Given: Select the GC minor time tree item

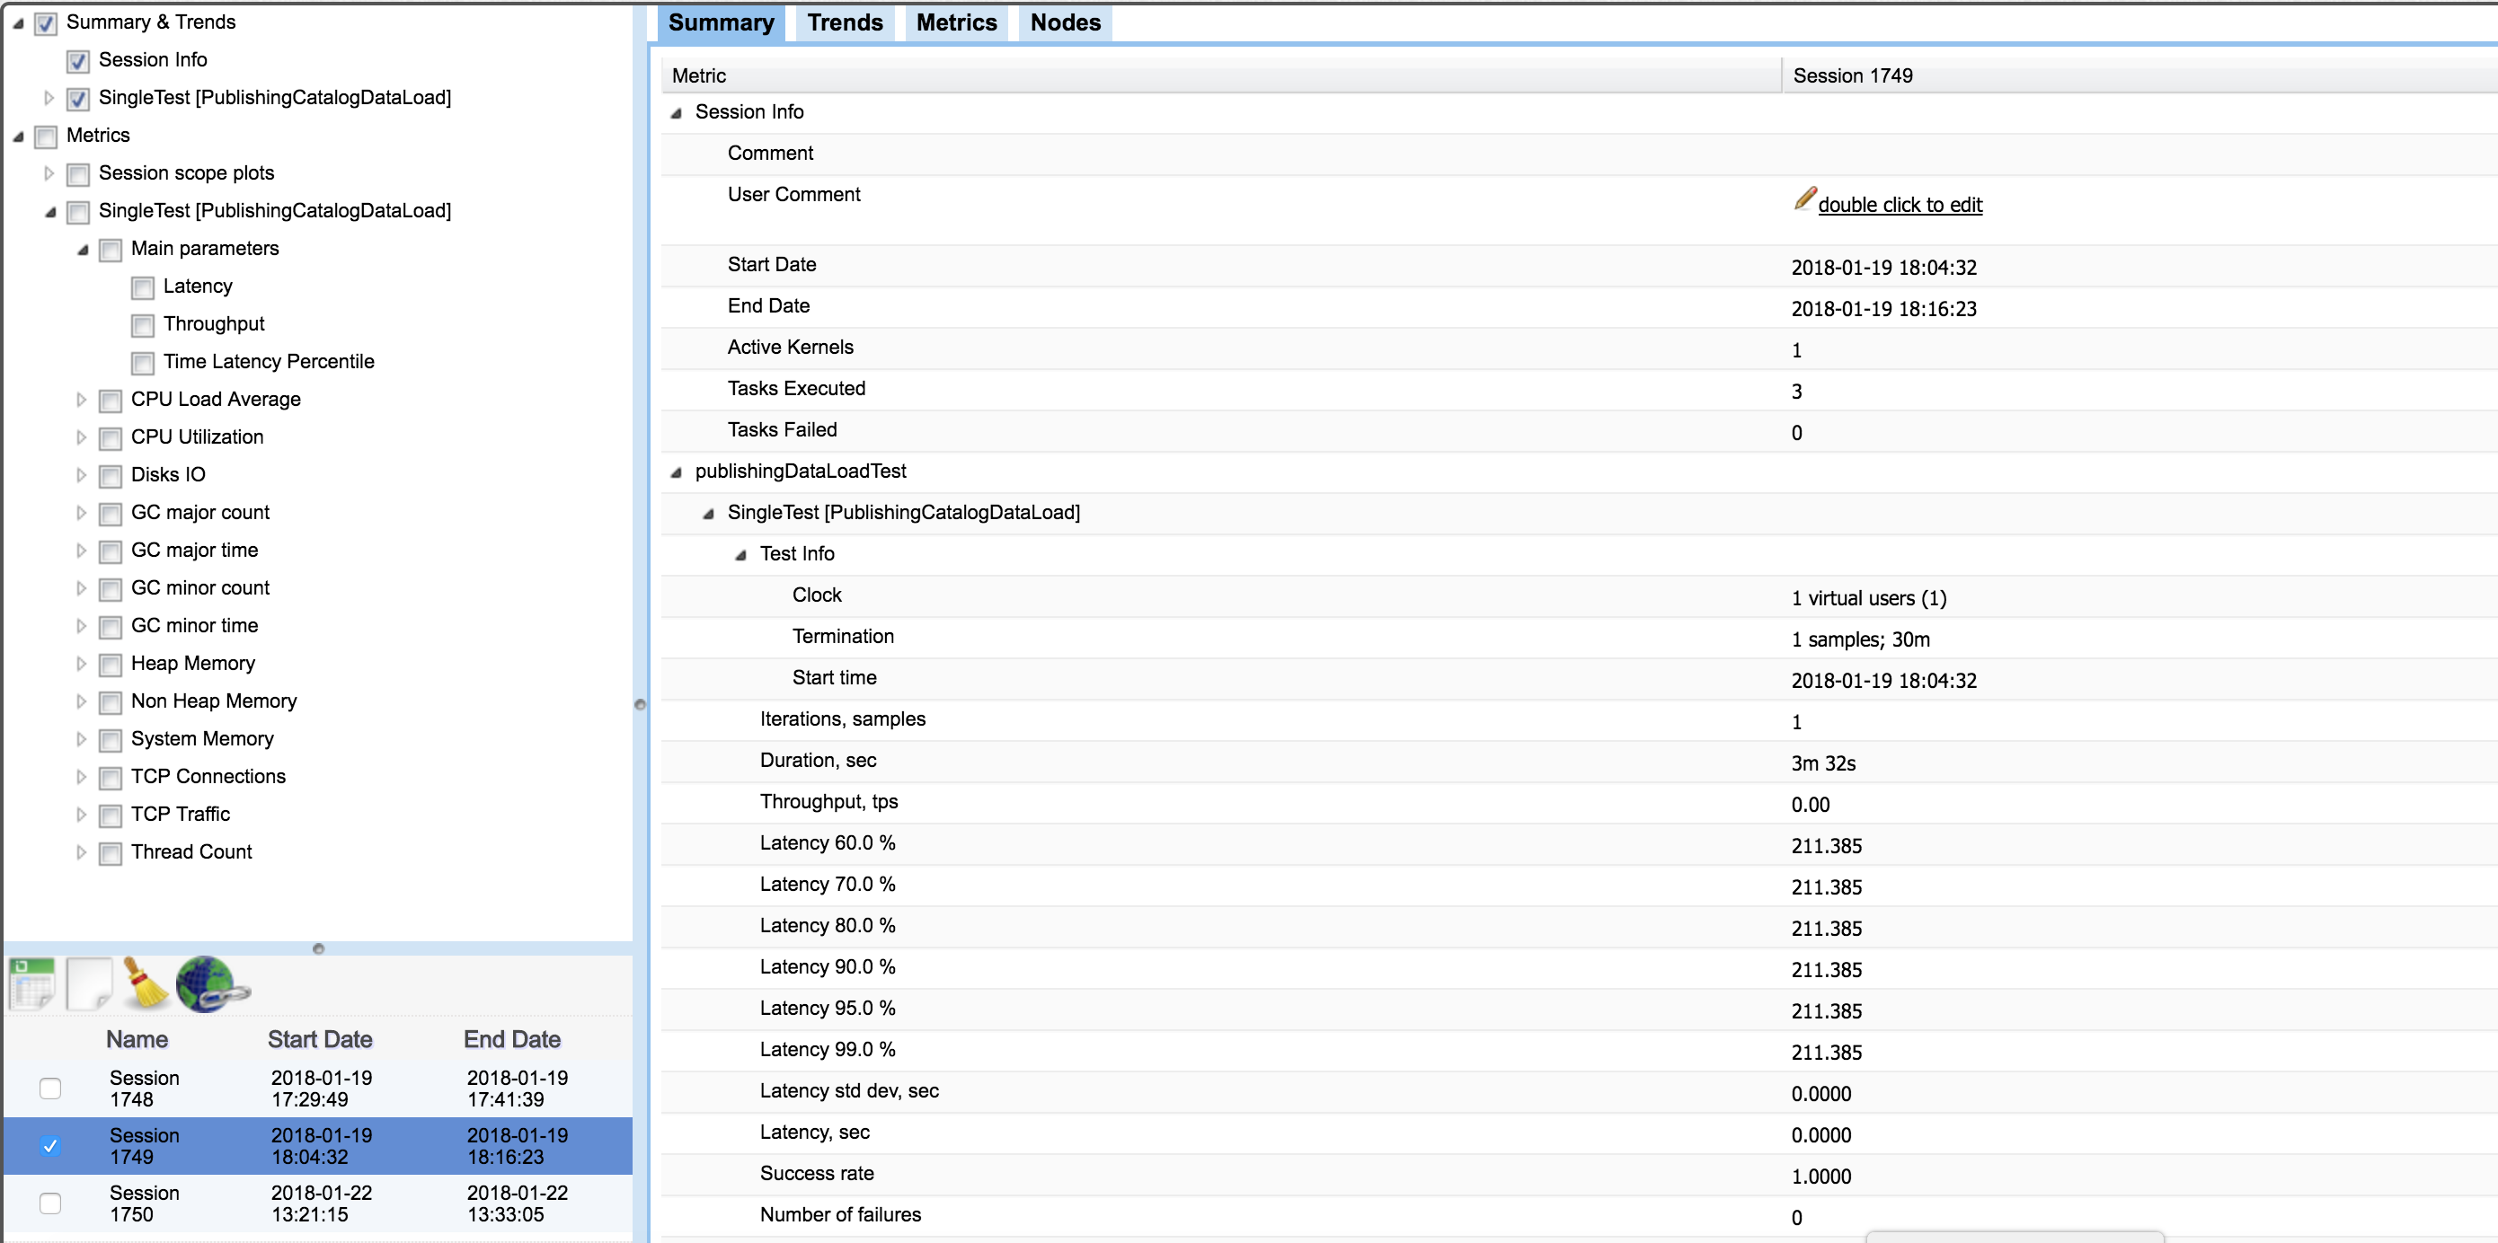Looking at the screenshot, I should click(x=195, y=625).
